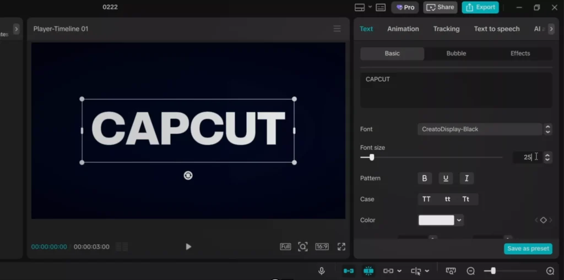
Task: Click the current timecode 00:00:00:00
Action: 49,246
